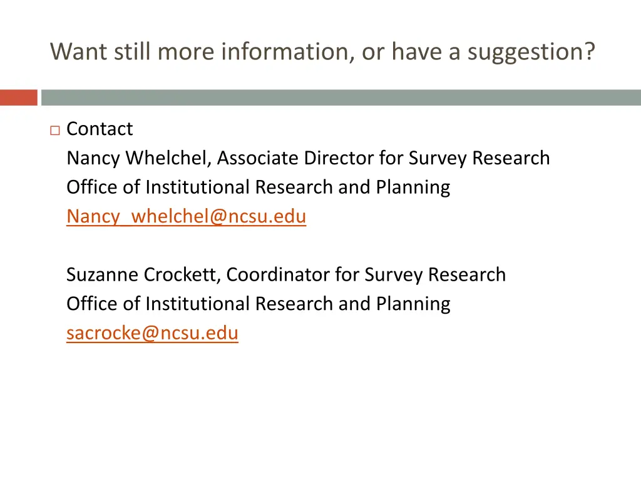641x480 pixels.
Task: Click 'Planning' under Suzanne Crockett's name
Action: (413, 304)
